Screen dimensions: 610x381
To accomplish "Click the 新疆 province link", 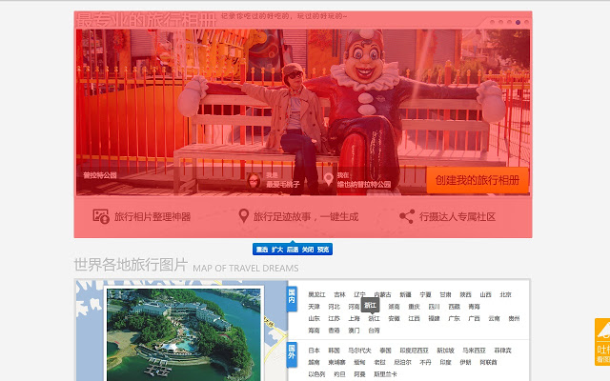I will [x=405, y=294].
